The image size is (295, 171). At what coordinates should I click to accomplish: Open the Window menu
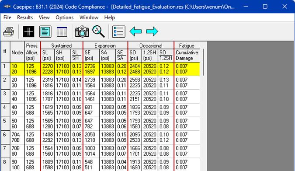[x=89, y=17]
